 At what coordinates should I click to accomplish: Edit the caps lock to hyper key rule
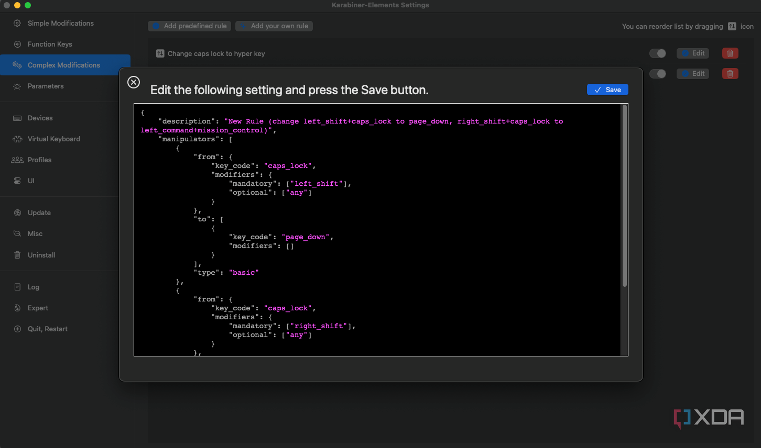pyautogui.click(x=693, y=53)
